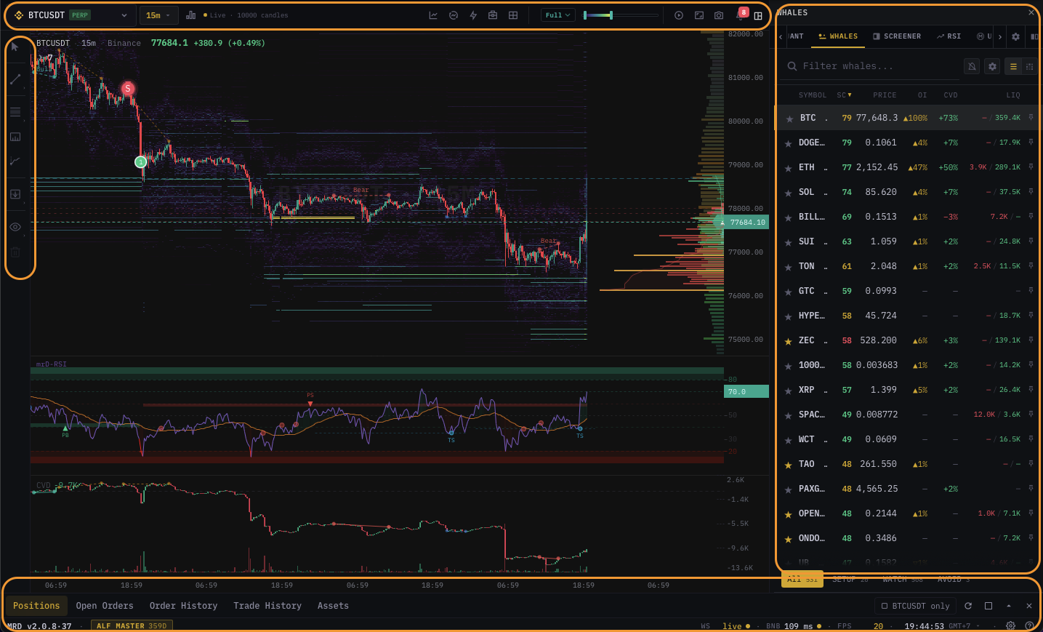This screenshot has height=632, width=1043.
Task: Click the trash icon to delete drawings
Action: [15, 252]
